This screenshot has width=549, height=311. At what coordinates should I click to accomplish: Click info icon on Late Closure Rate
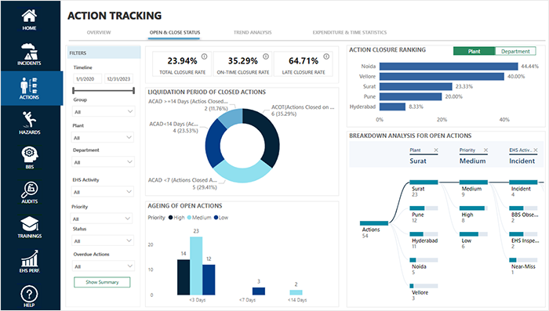tap(326, 56)
